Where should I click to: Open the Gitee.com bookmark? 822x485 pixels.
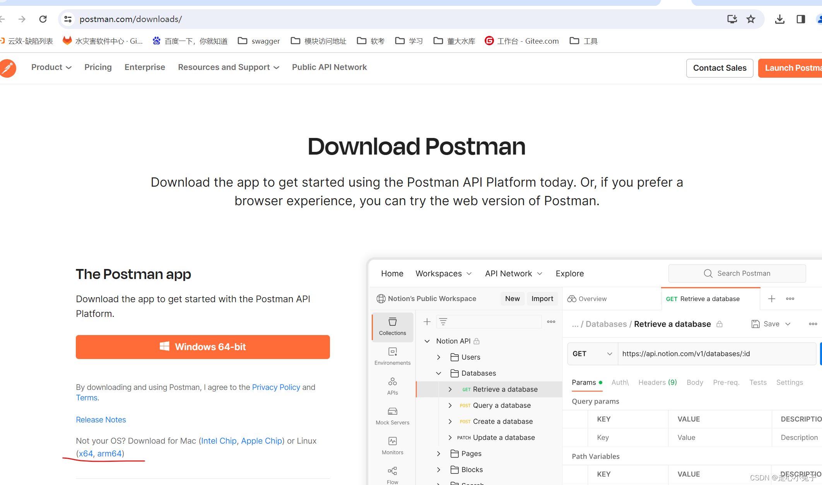(522, 41)
